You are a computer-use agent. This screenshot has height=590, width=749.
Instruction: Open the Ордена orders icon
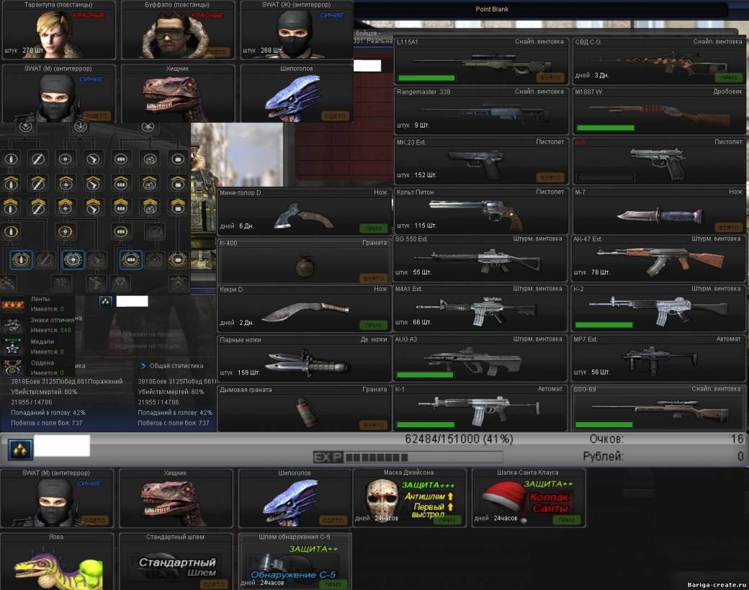(12, 368)
